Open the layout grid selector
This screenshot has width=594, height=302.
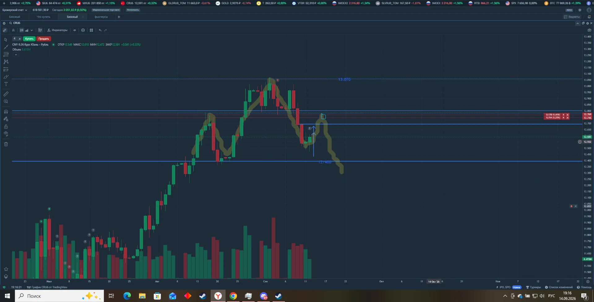[91, 30]
